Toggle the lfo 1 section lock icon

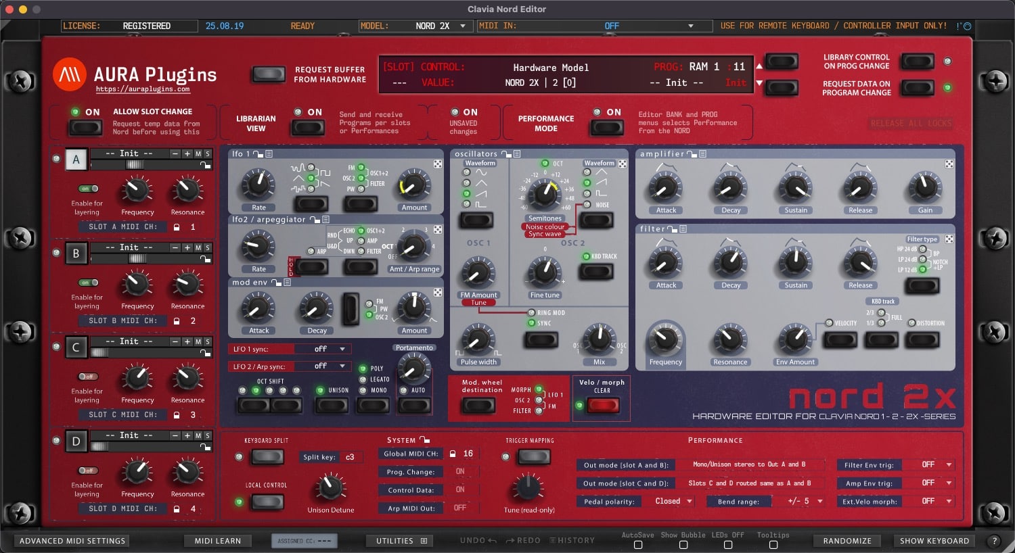(258, 154)
